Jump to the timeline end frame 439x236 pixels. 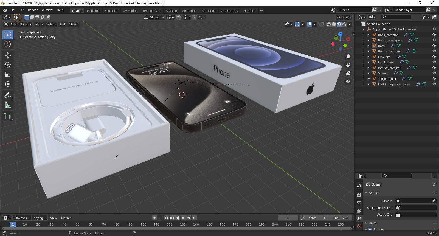[x=194, y=218]
